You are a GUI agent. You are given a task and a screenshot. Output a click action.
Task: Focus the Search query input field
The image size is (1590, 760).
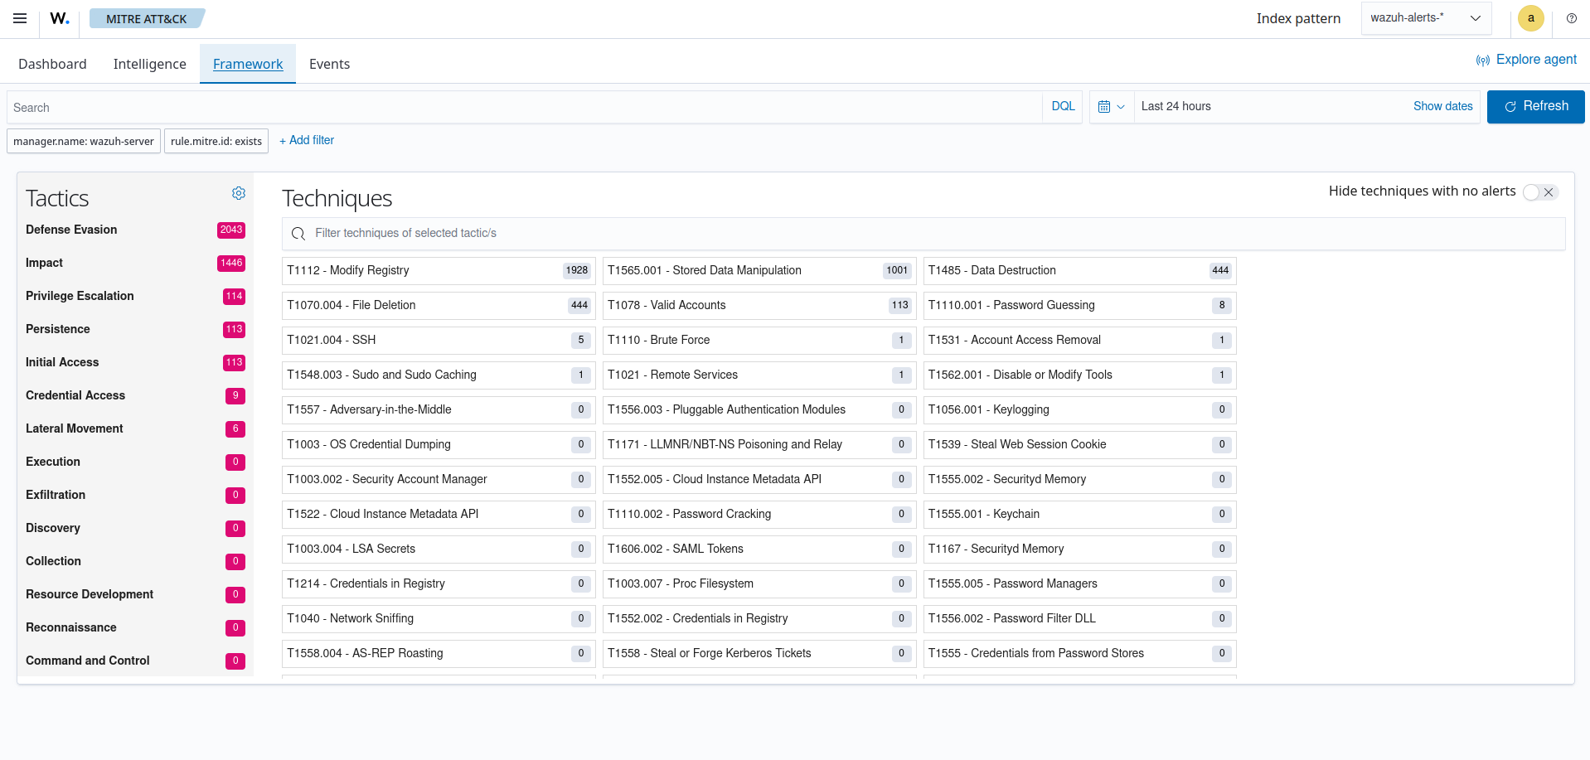click(x=522, y=108)
